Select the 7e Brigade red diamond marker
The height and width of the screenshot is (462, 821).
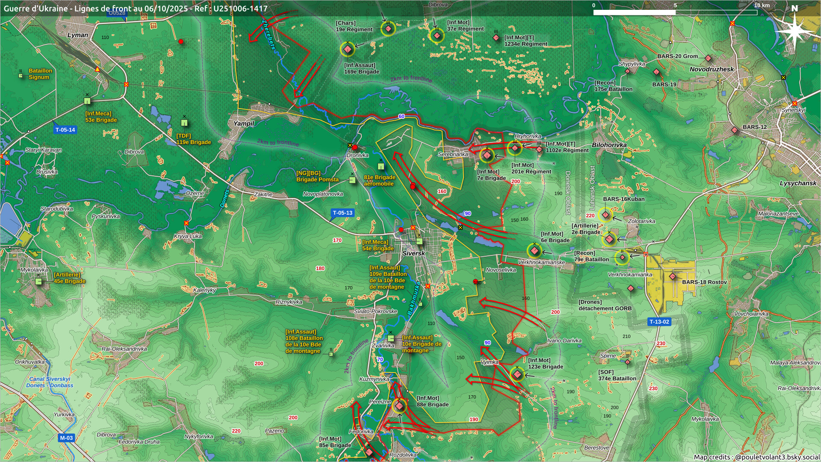coord(487,155)
